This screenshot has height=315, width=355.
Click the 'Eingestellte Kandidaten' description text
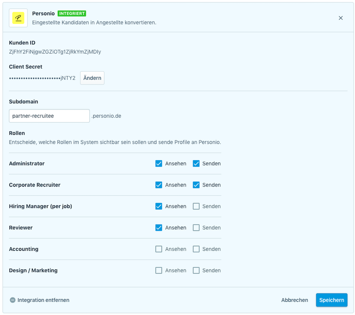click(x=94, y=23)
